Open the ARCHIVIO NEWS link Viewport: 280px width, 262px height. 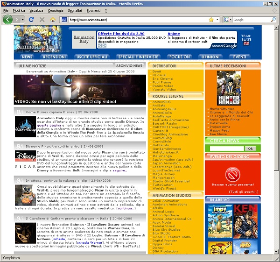(129, 66)
